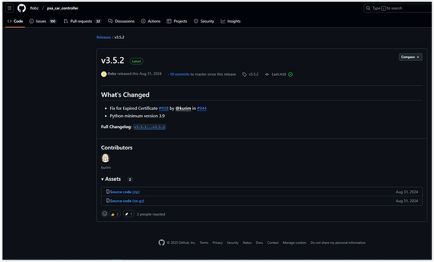
Task: Switch to the Code tab
Action: (x=15, y=21)
